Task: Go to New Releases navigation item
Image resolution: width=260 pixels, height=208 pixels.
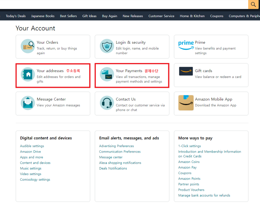Action: tap(133, 16)
